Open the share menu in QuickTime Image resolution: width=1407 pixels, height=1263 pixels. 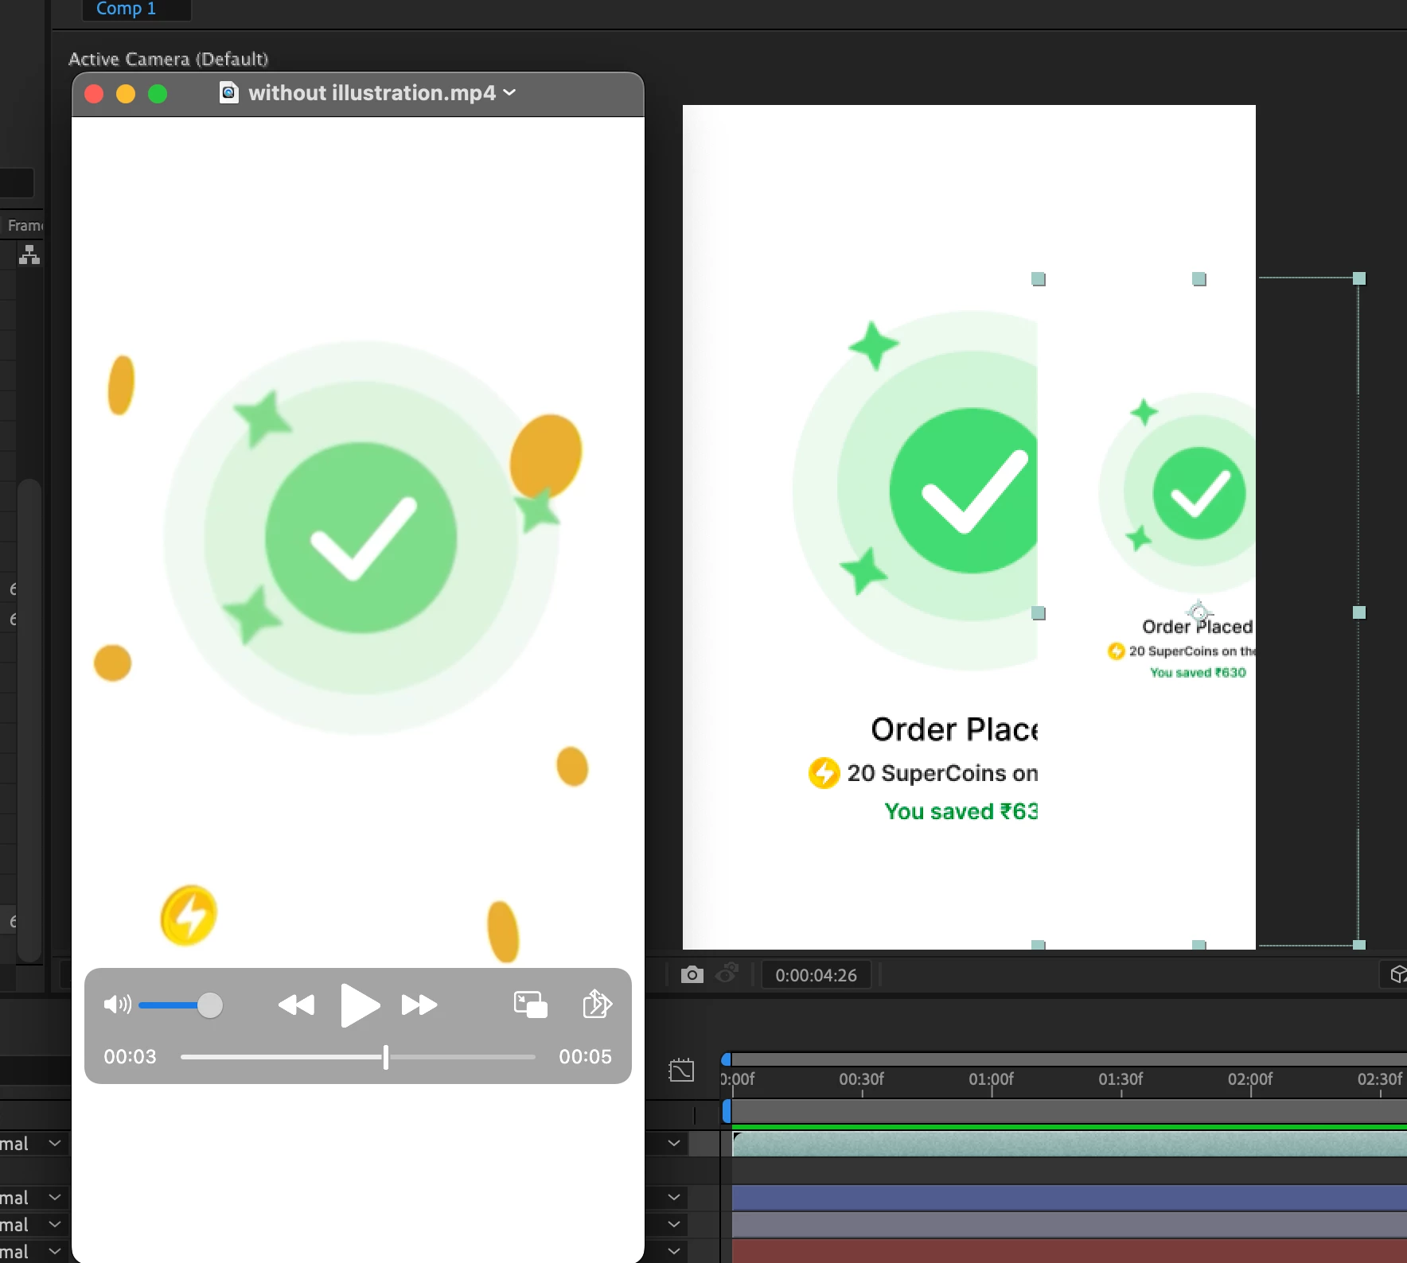click(597, 1004)
